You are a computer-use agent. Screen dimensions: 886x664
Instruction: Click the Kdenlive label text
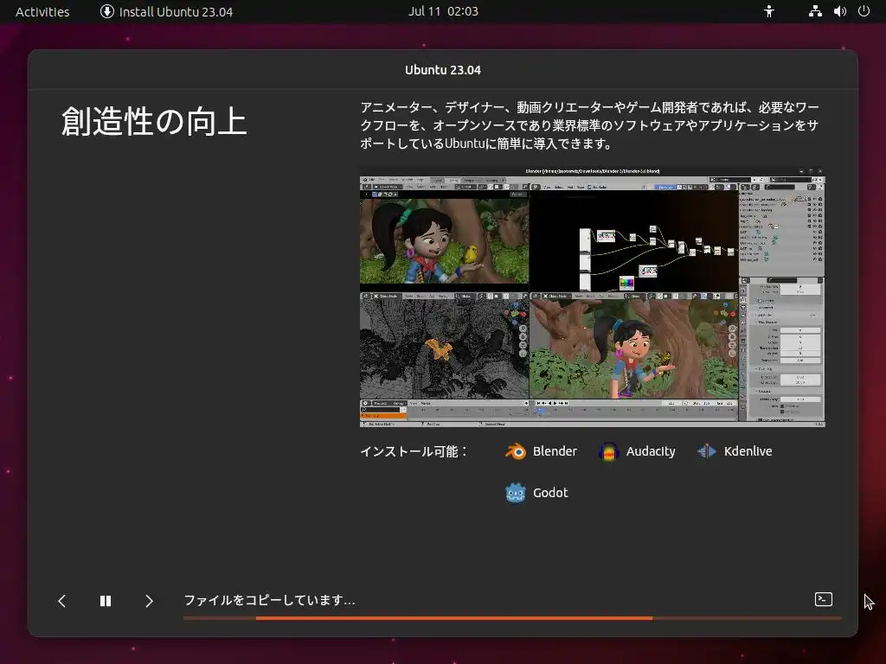(748, 451)
